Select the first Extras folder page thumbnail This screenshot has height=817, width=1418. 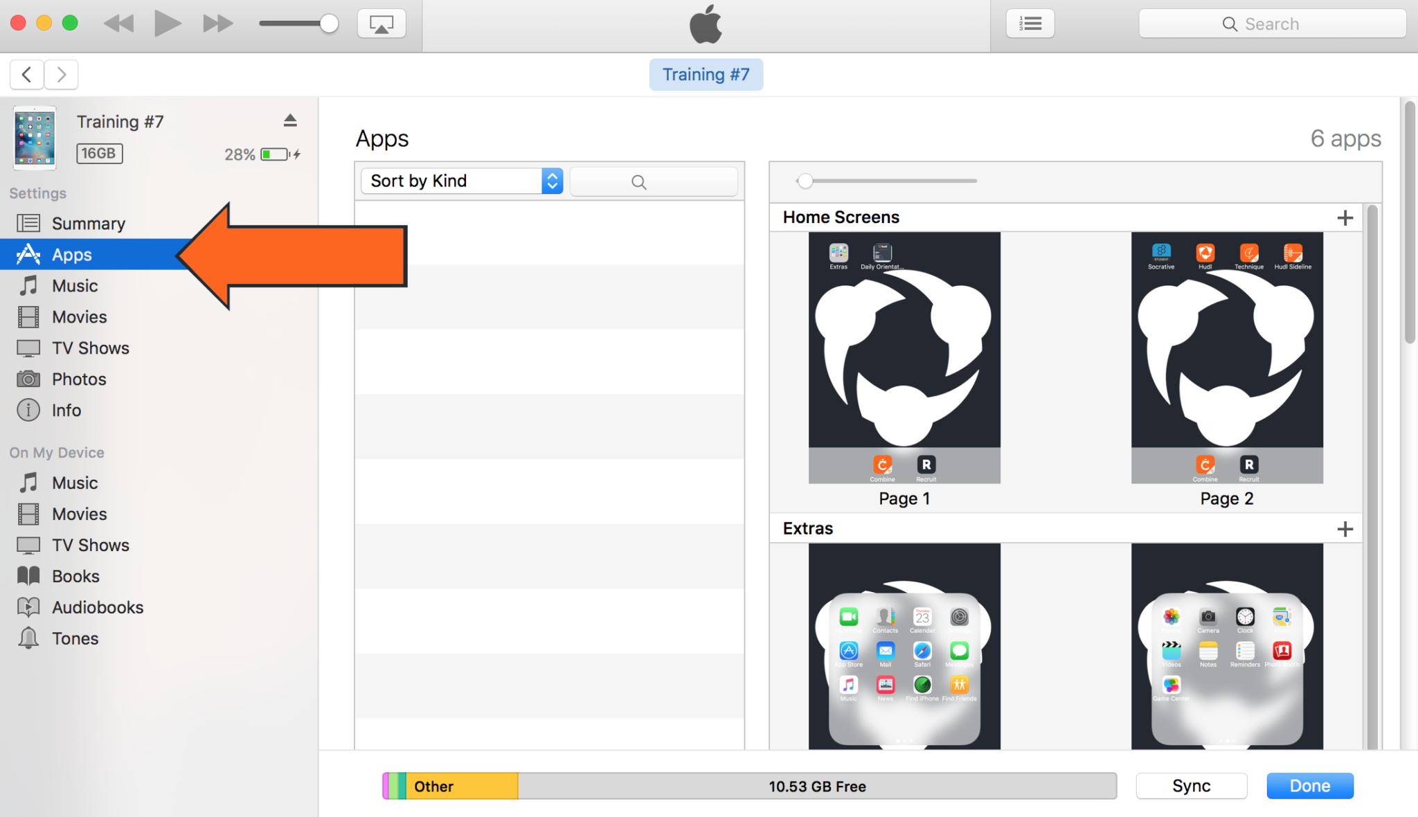pos(904,646)
